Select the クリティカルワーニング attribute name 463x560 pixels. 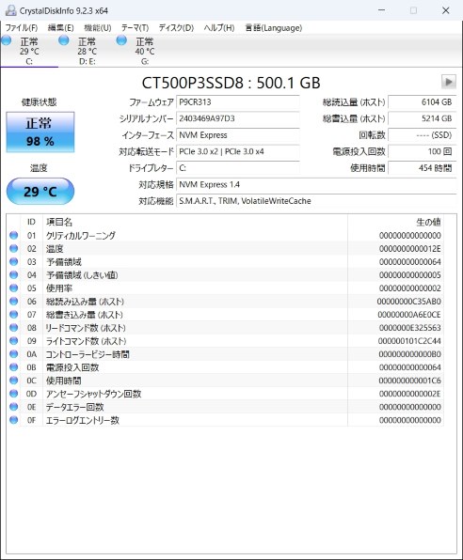pyautogui.click(x=81, y=235)
